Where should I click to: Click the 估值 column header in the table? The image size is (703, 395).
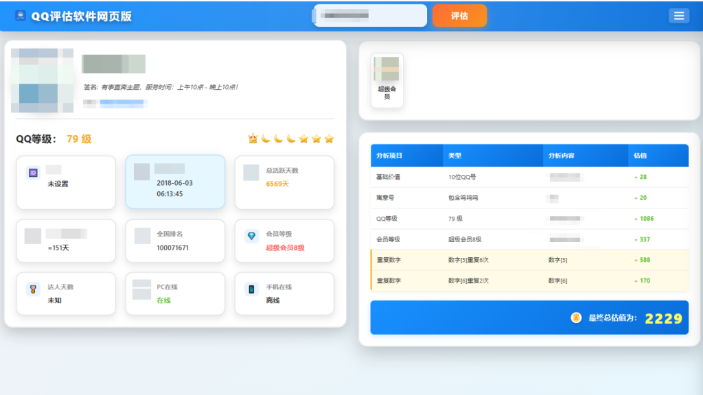[638, 156]
